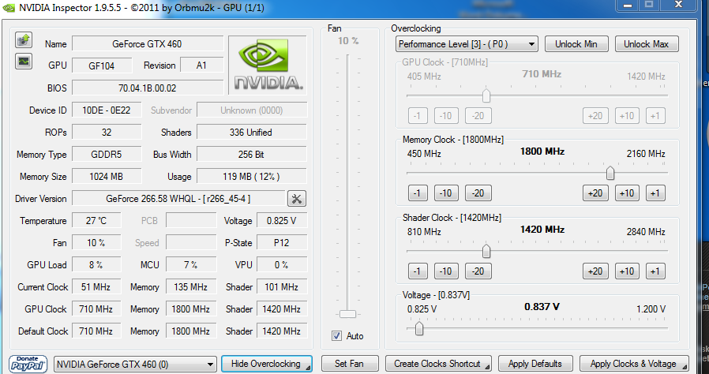Click the BIOS field 70.04.1B.00.02
The height and width of the screenshot is (374, 709).
coord(148,88)
